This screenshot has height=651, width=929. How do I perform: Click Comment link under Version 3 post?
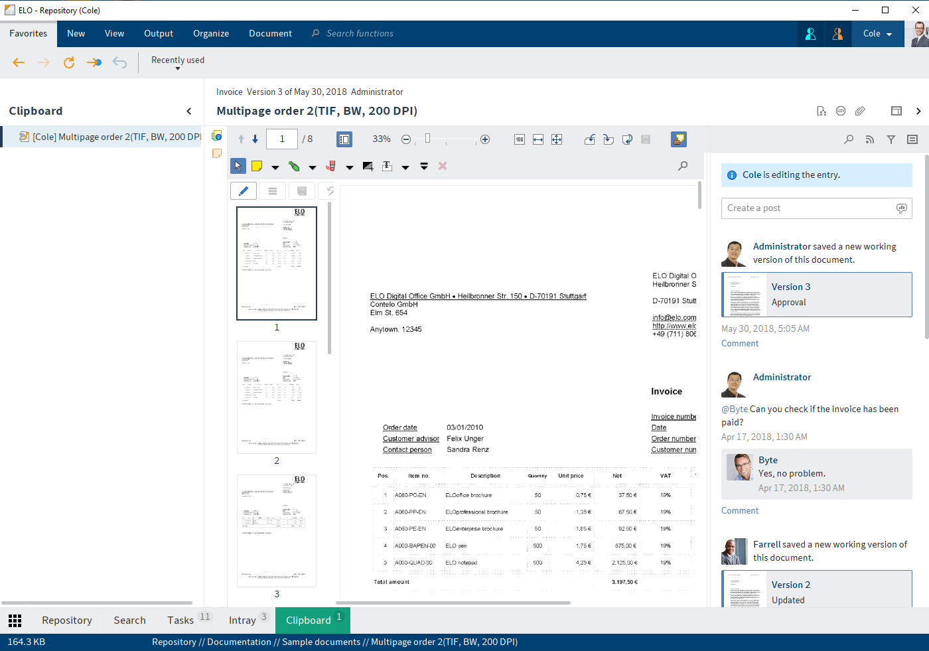(x=740, y=344)
